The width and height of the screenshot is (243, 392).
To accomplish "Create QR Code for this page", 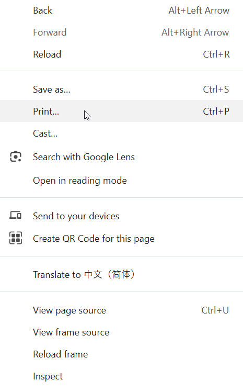I will (121, 239).
